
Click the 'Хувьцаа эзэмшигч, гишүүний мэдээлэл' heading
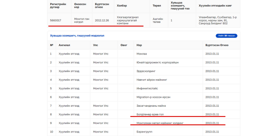(77, 36)
